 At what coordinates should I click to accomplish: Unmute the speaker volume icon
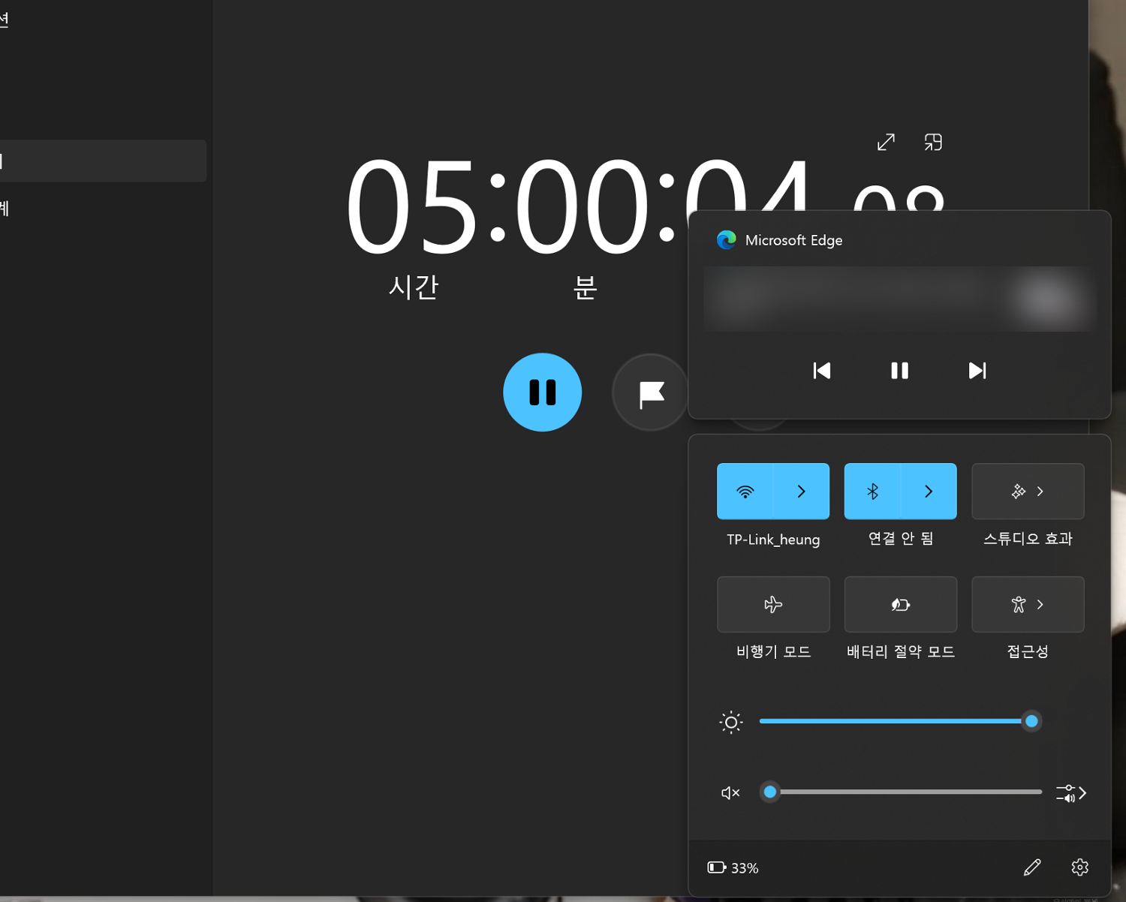(x=730, y=793)
